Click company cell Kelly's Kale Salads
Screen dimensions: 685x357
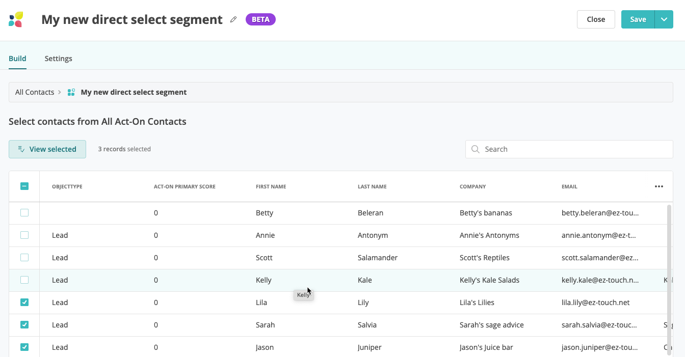[x=489, y=280]
